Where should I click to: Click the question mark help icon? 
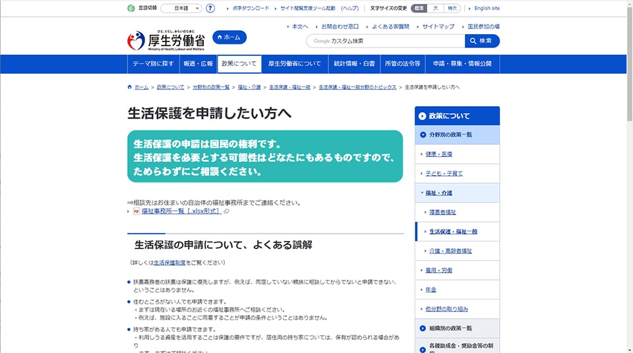[x=210, y=9]
